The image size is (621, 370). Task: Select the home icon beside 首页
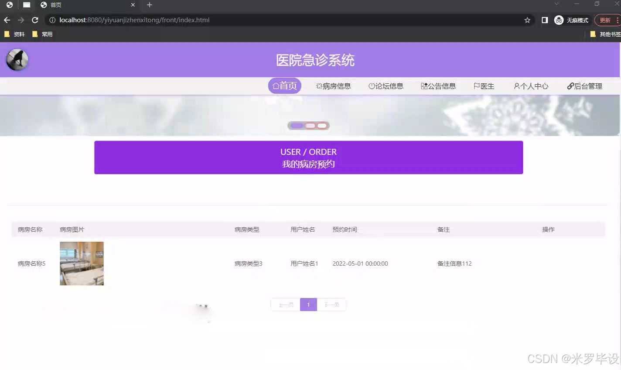tap(275, 86)
